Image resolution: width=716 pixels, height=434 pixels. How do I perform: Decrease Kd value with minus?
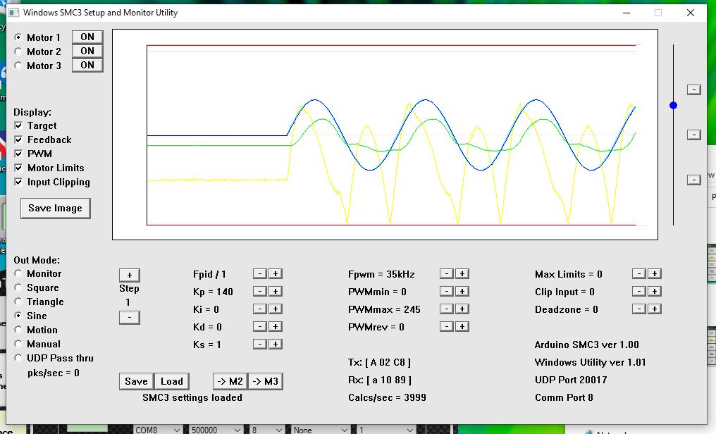pos(260,327)
